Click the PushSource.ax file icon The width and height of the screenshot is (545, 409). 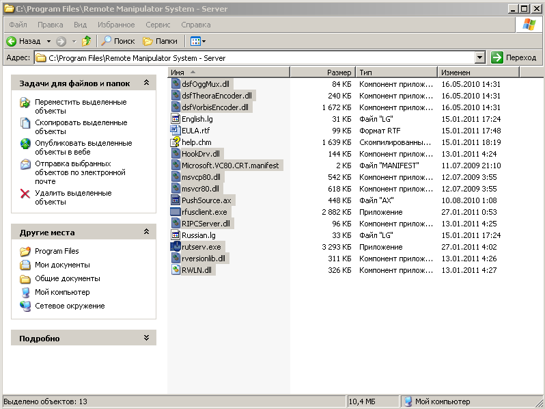point(176,200)
